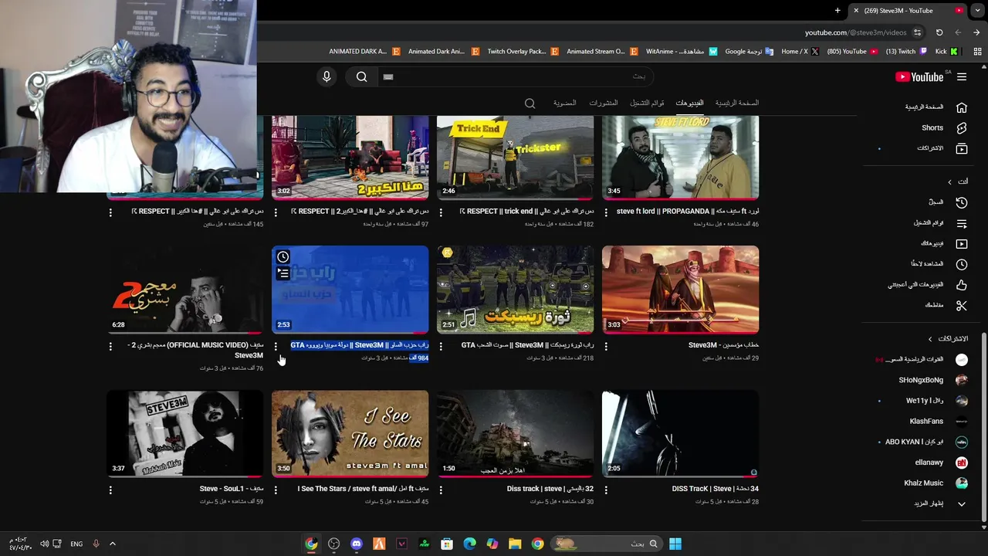Open 'Twitch Overlay Pack' bookmark

[x=522, y=52]
